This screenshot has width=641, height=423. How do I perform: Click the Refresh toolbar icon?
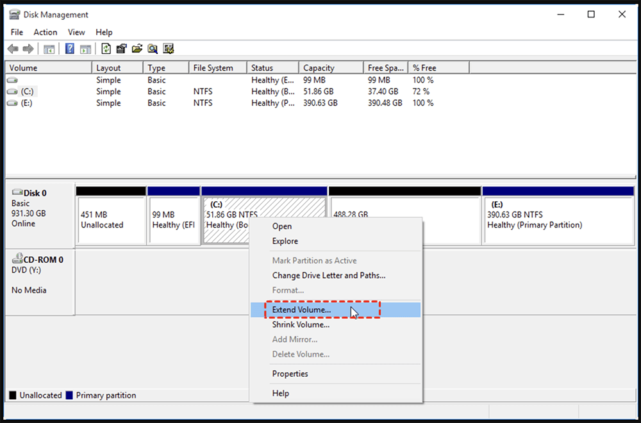(x=104, y=48)
